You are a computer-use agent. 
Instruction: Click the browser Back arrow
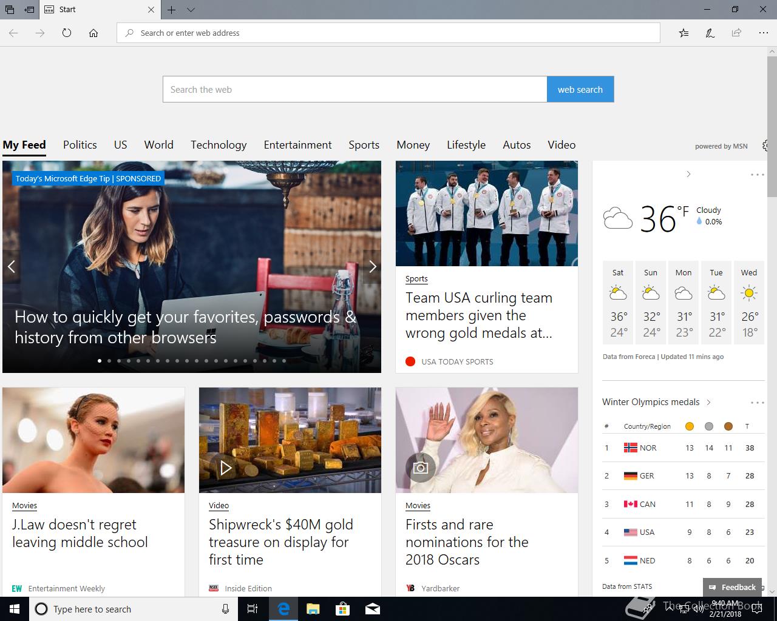(13, 33)
